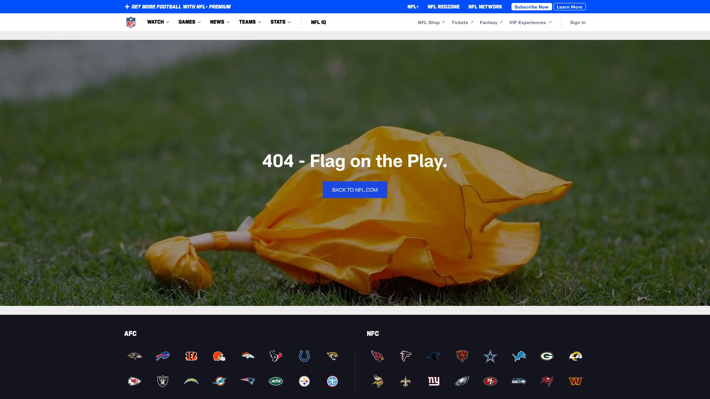The height and width of the screenshot is (399, 710).
Task: Click the NFL shield logo
Action: point(131,22)
